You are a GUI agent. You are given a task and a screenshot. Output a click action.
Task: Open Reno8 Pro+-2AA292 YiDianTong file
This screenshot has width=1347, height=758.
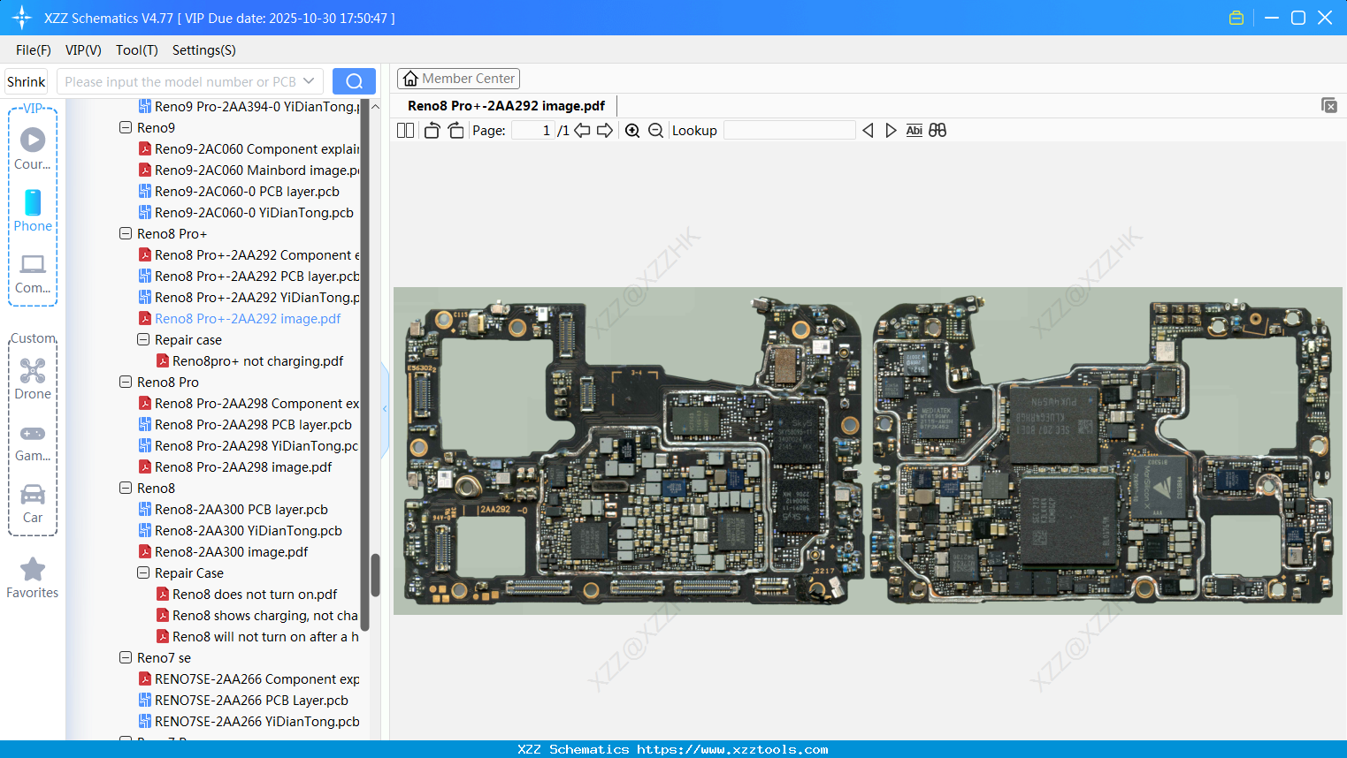point(249,298)
